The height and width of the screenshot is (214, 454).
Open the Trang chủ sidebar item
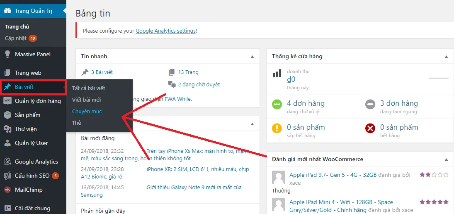coord(17,26)
